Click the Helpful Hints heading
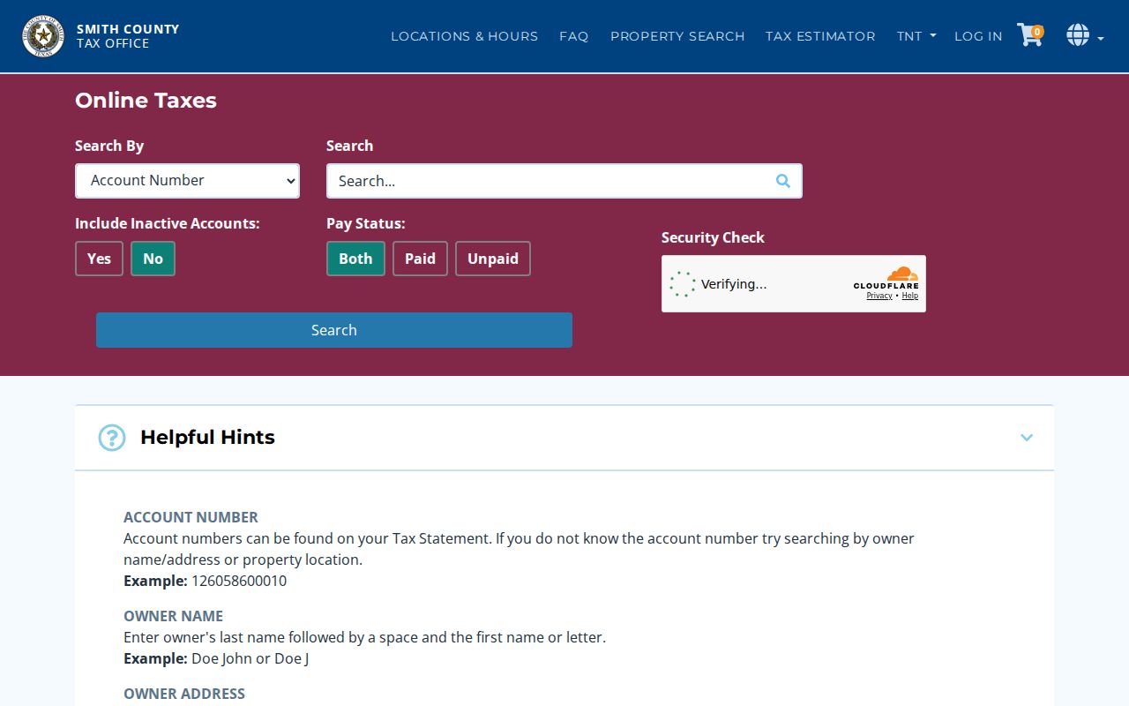Screen dimensions: 1129x706 pyautogui.click(x=207, y=438)
